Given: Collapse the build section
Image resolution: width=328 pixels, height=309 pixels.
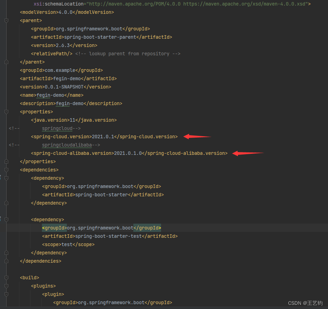Looking at the screenshot, I should (6, 278).
